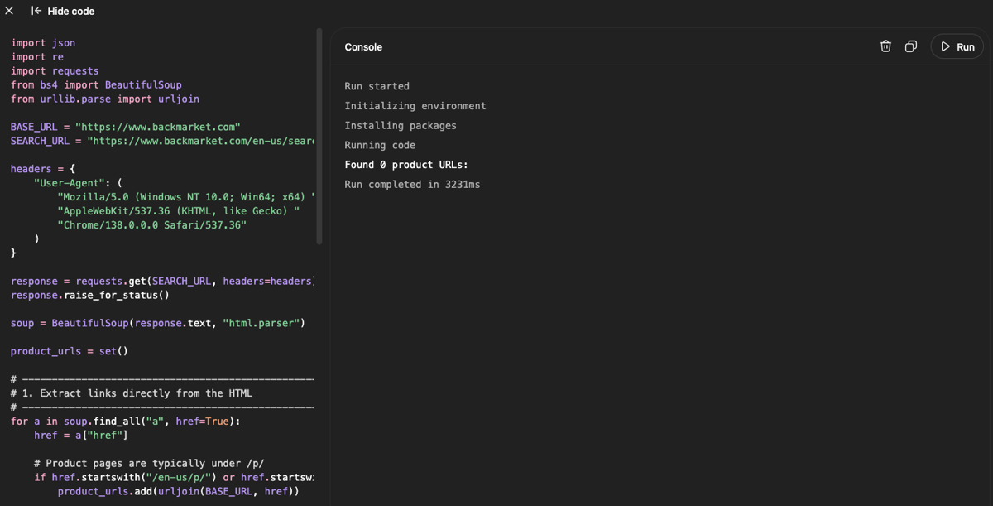993x506 pixels.
Task: Click the Hide code button
Action: (x=63, y=12)
